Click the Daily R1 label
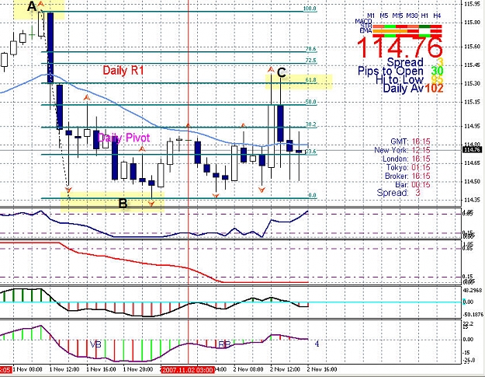The width and height of the screenshot is (485, 377). [123, 71]
